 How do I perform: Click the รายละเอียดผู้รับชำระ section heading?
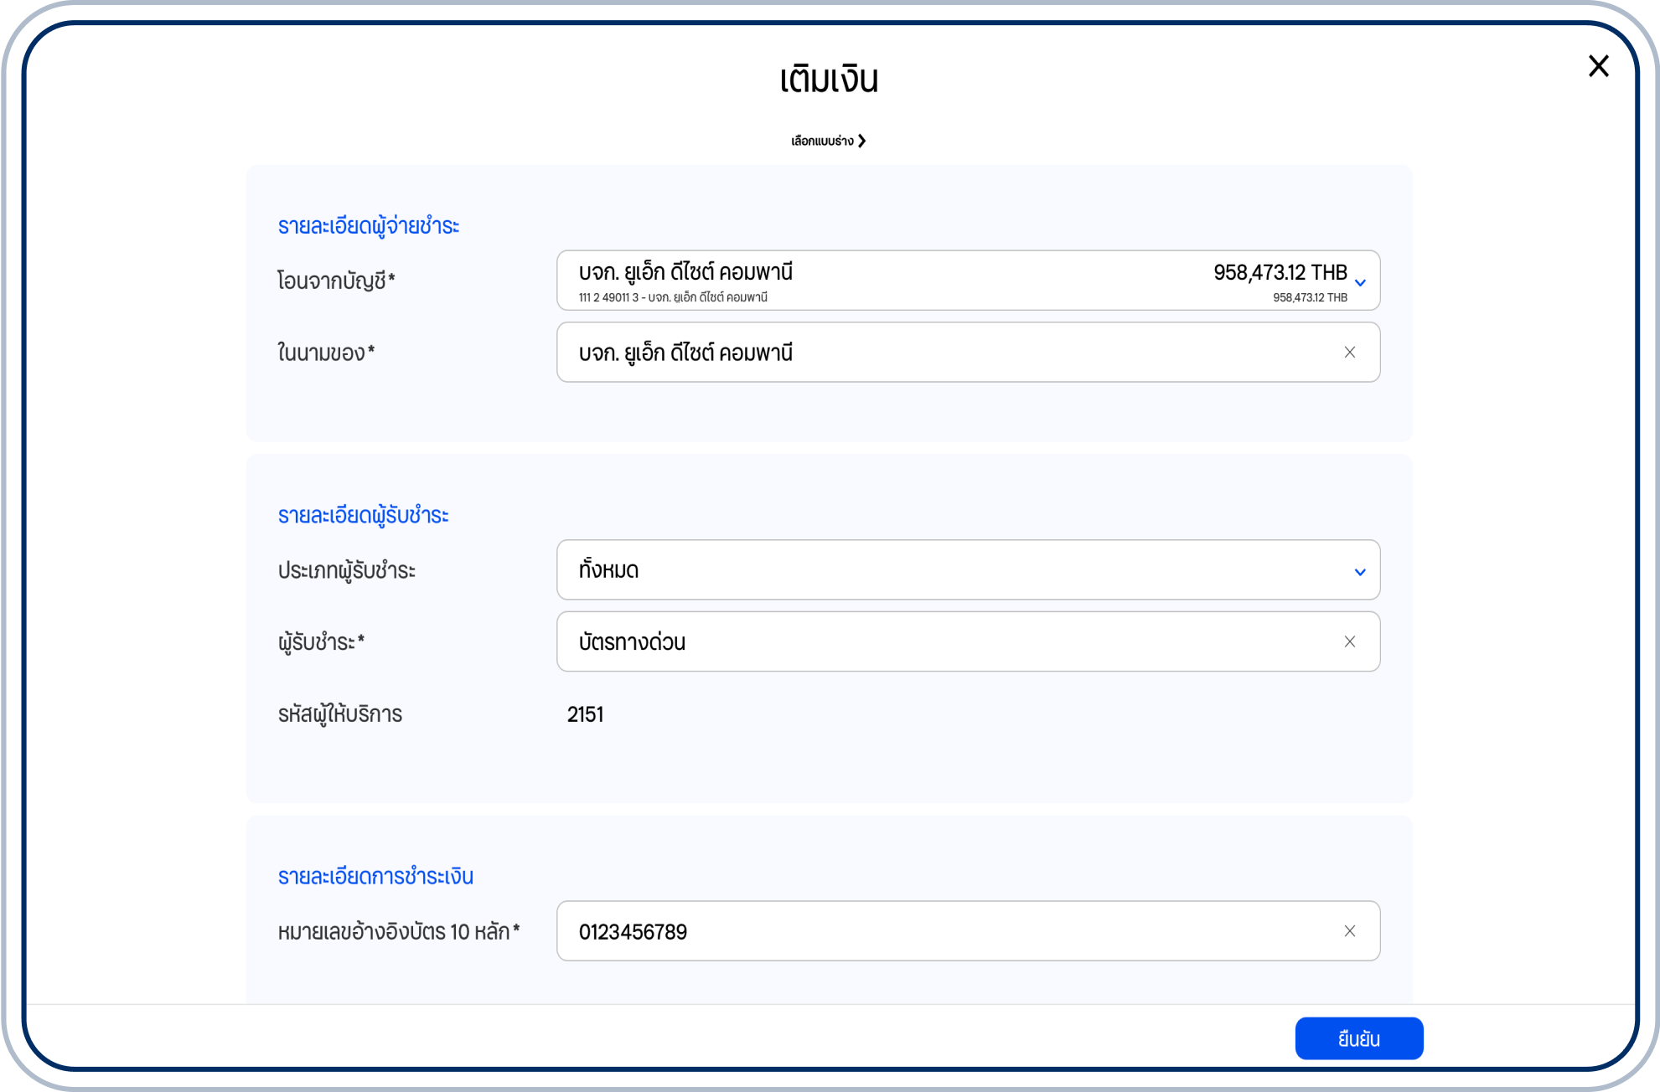coord(363,515)
